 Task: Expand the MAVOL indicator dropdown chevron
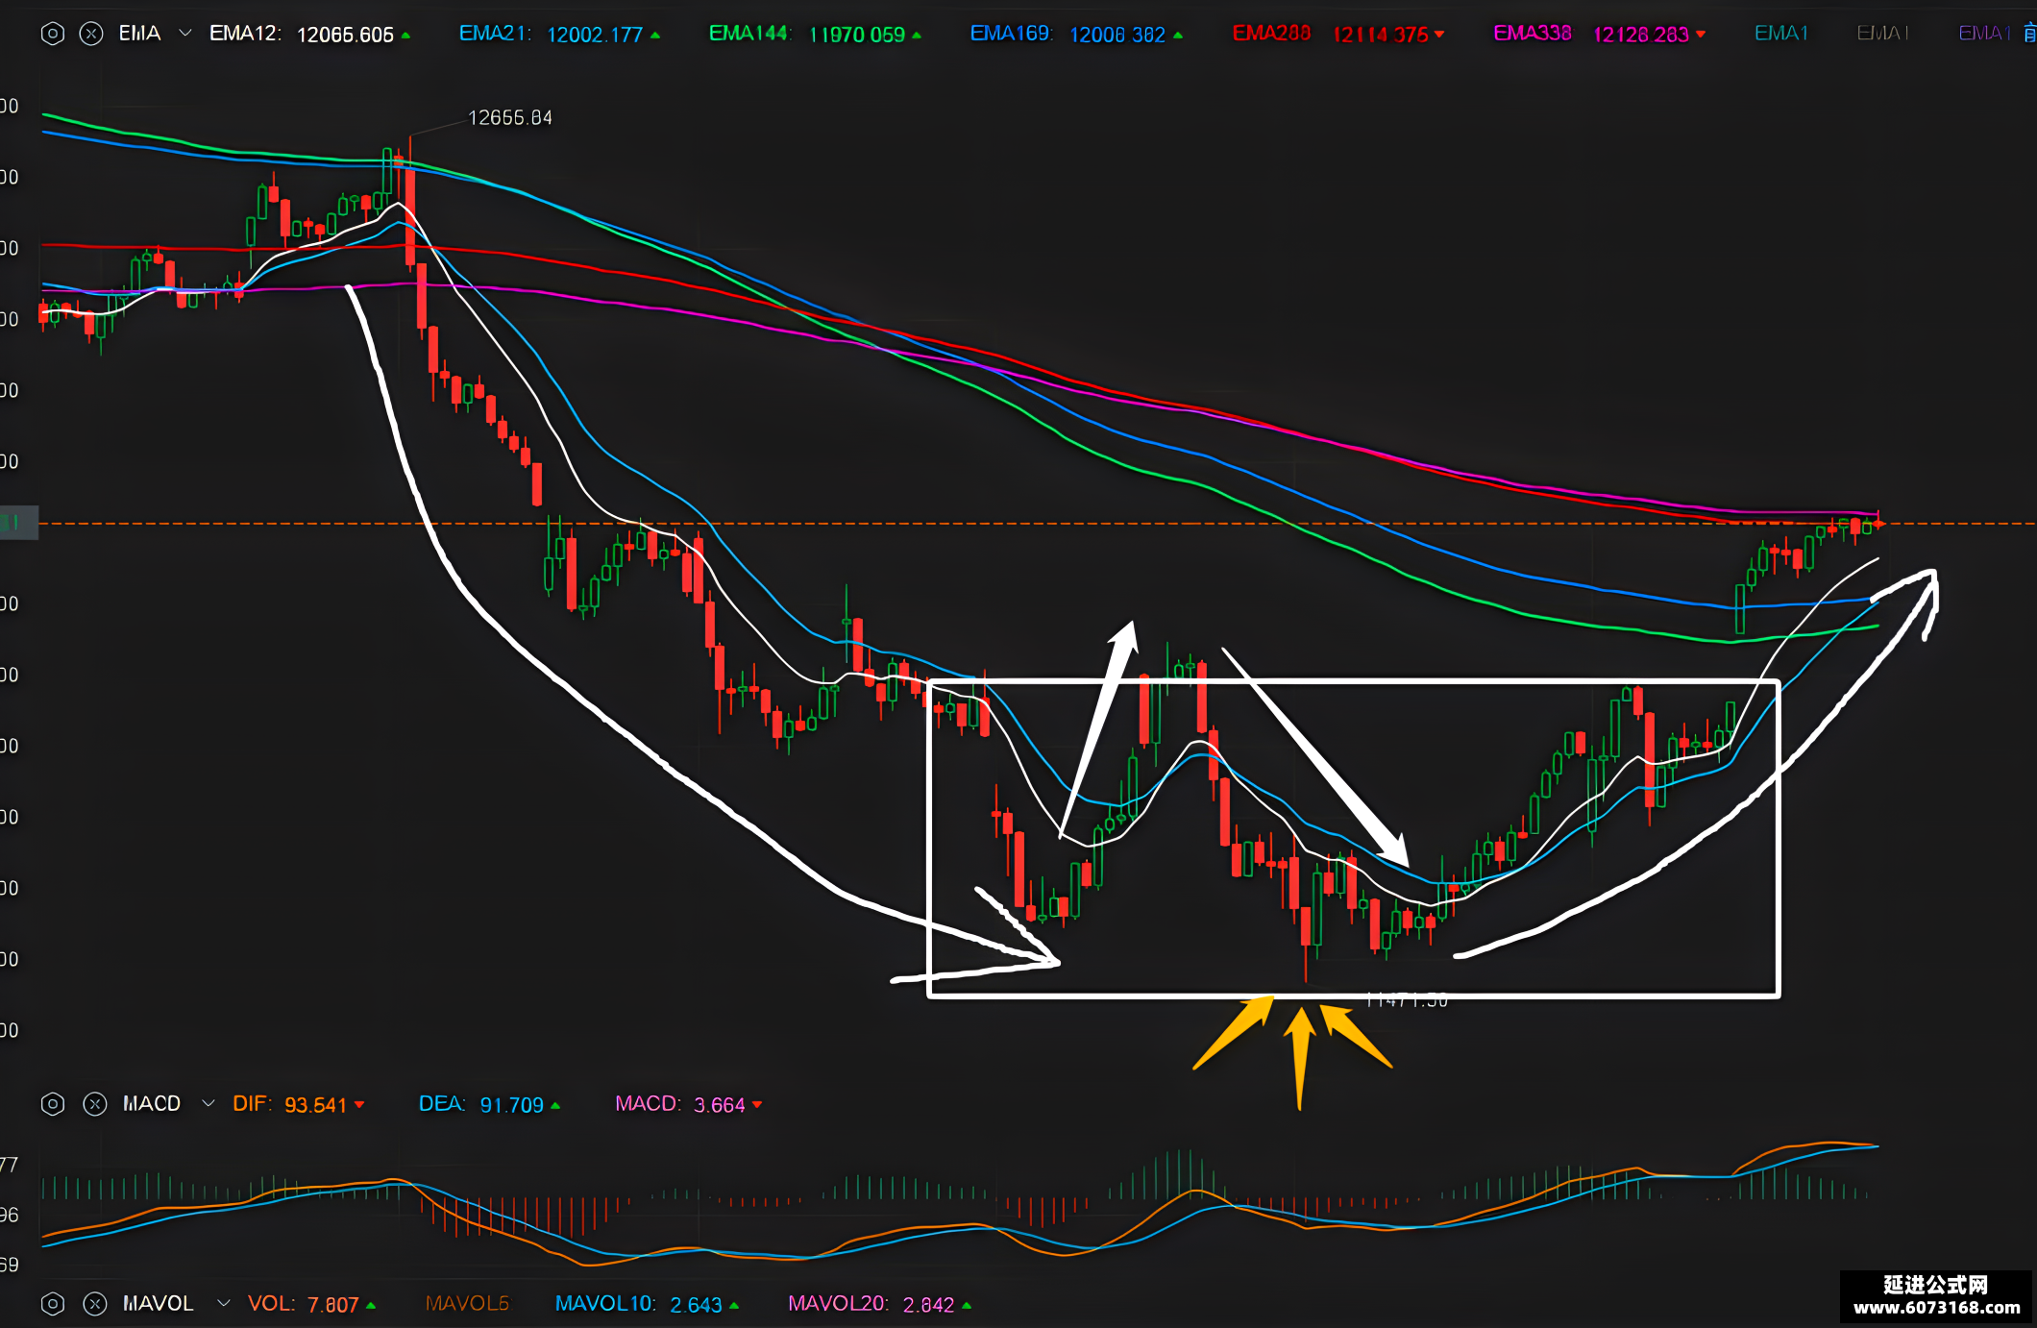point(224,1304)
